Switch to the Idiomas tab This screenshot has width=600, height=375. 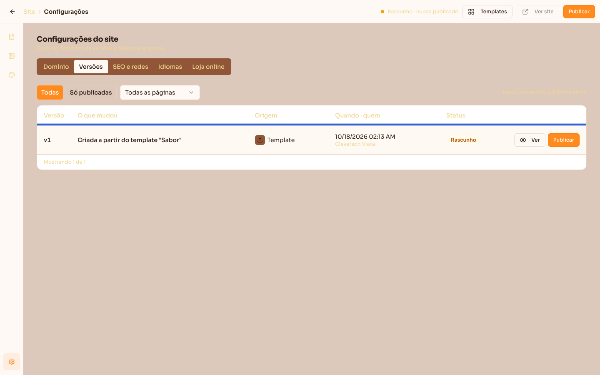[170, 67]
